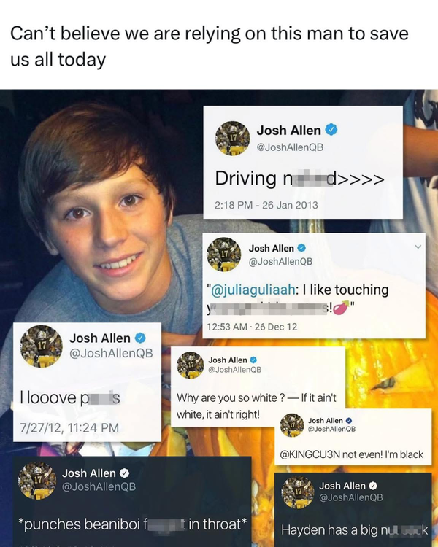This screenshot has height=547, width=438.
Task: Open the chevron menu on the @juliaguliaah tweet
Action: click(x=418, y=247)
